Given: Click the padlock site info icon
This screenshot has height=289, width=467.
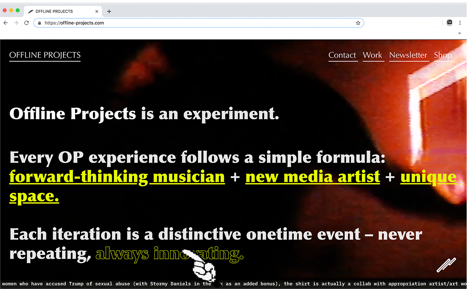Looking at the screenshot, I should point(39,23).
